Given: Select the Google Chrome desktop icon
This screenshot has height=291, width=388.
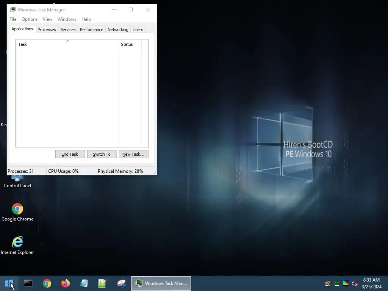Looking at the screenshot, I should coord(17,212).
